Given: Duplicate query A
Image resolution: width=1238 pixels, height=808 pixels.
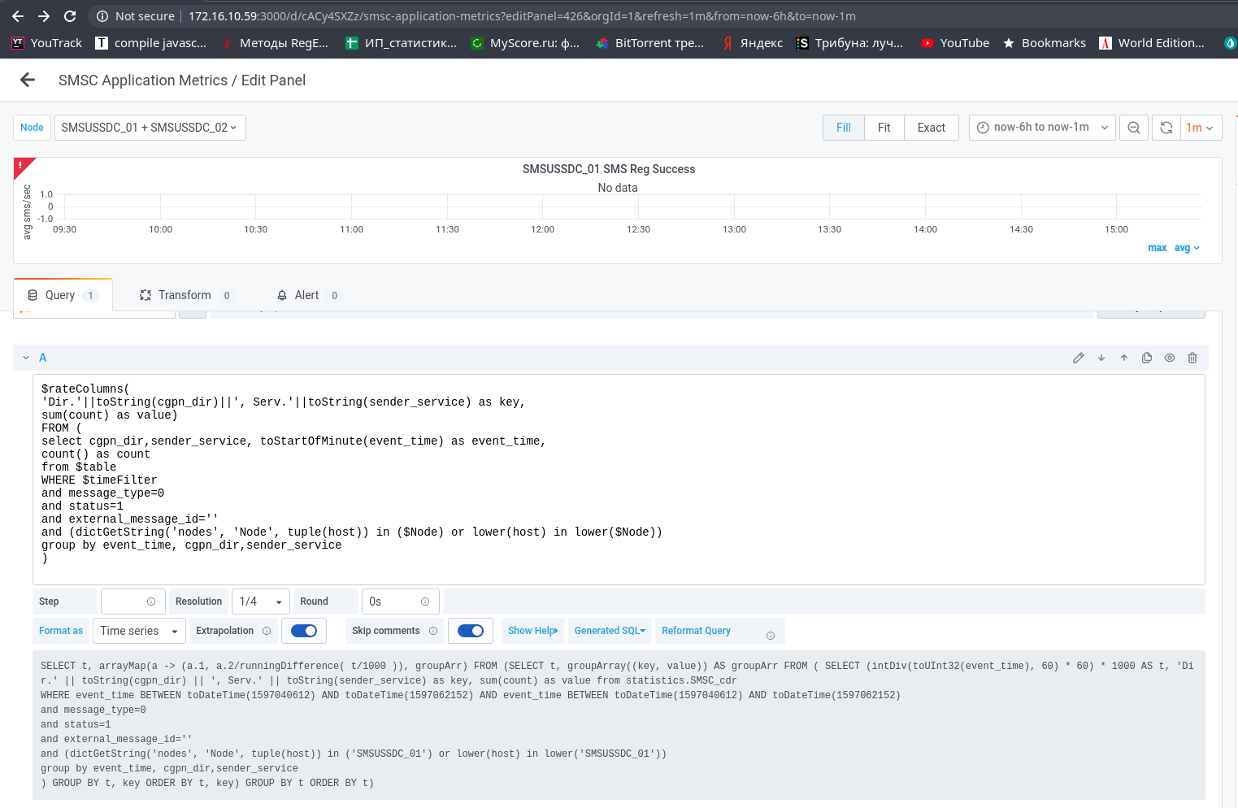Looking at the screenshot, I should click(x=1147, y=358).
